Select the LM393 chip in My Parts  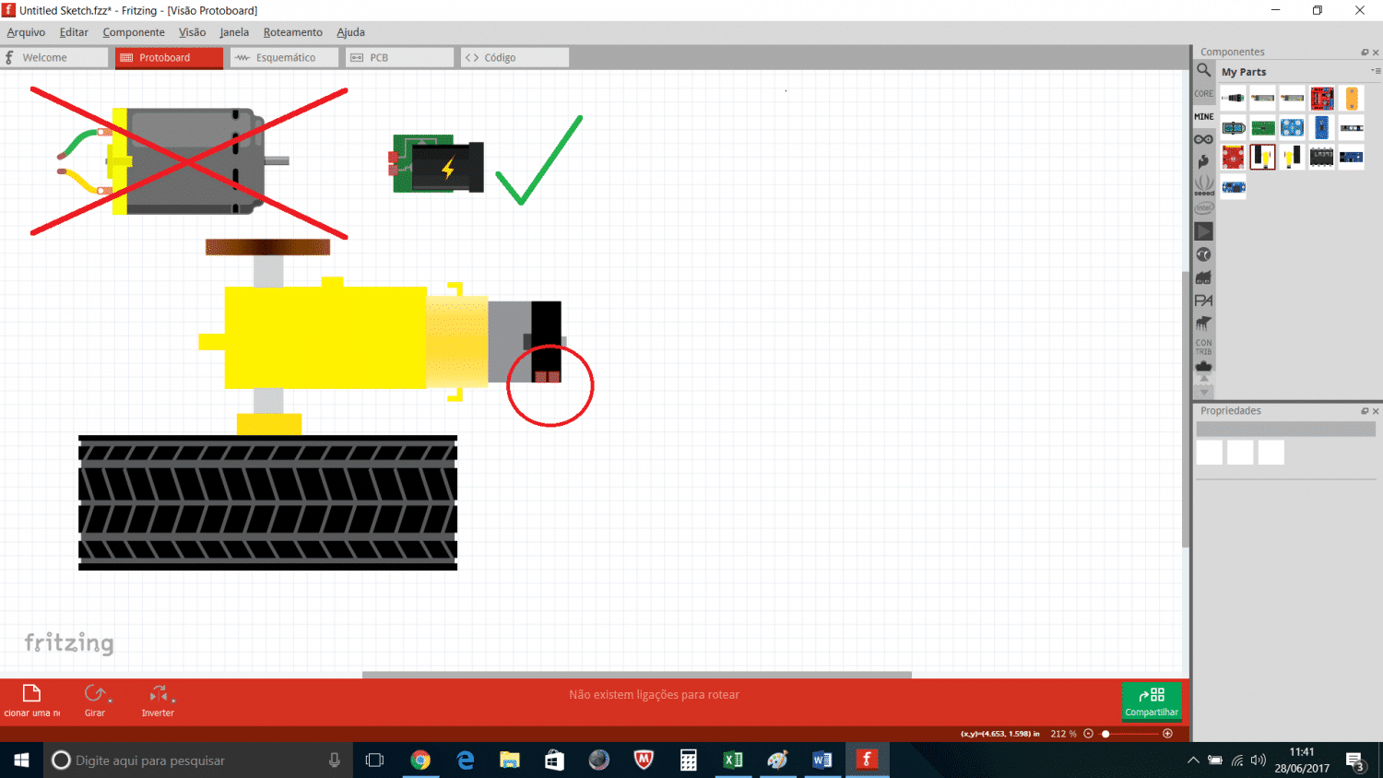click(x=1322, y=156)
